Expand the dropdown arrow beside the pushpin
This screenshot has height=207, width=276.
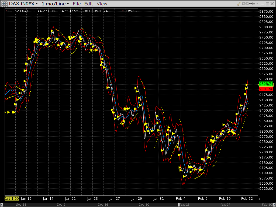[257, 4]
